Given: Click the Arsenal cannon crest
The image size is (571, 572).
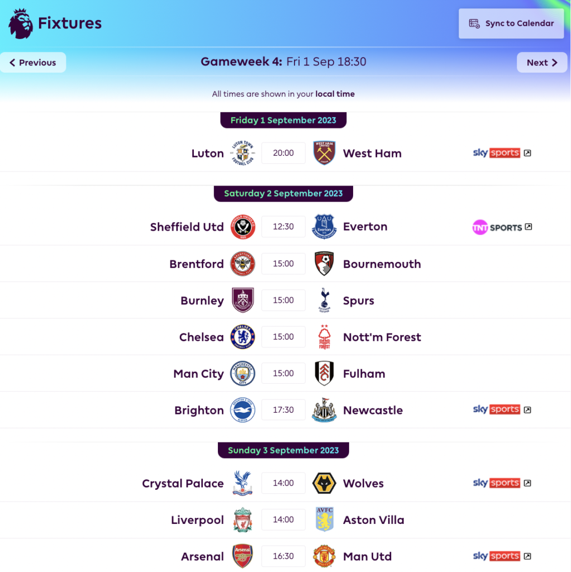Looking at the screenshot, I should (x=242, y=557).
